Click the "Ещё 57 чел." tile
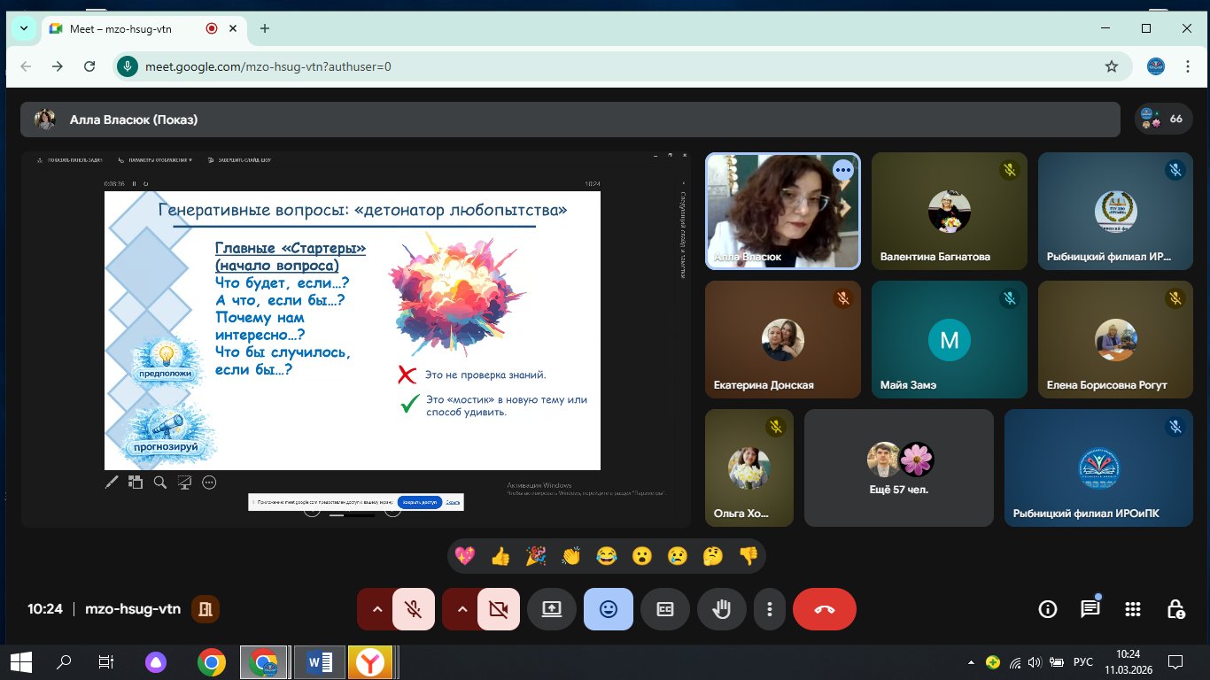 898,467
